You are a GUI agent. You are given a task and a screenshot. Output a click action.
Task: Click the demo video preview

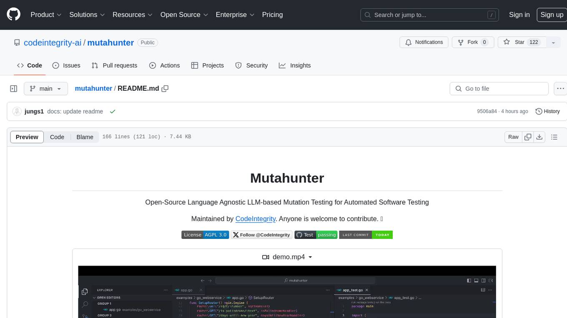287,292
